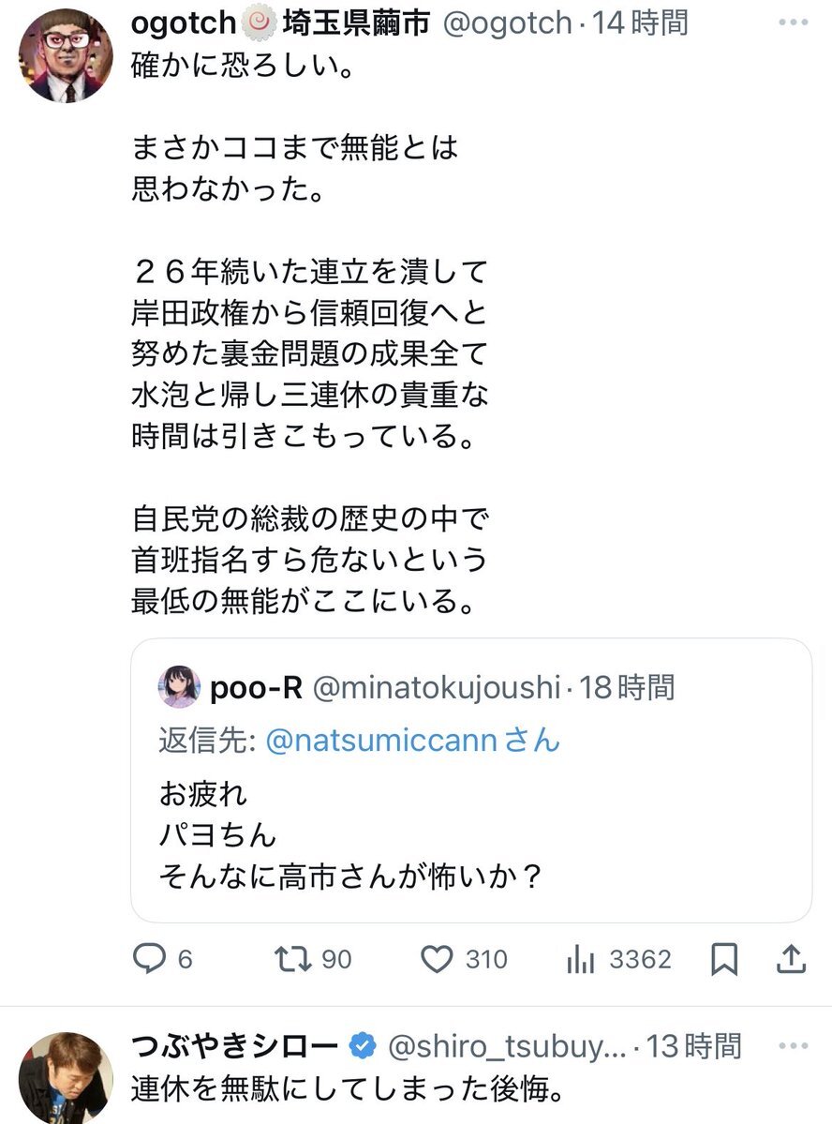Click the つぶやきシロー display name

236,1044
